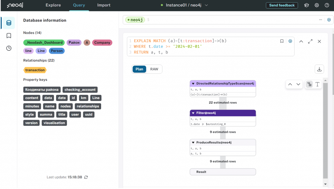The image size is (334, 189).
Task: Click the Send feedback button
Action: (282, 5)
